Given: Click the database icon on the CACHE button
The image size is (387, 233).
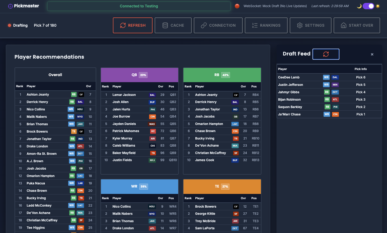Looking at the screenshot, I should [165, 25].
